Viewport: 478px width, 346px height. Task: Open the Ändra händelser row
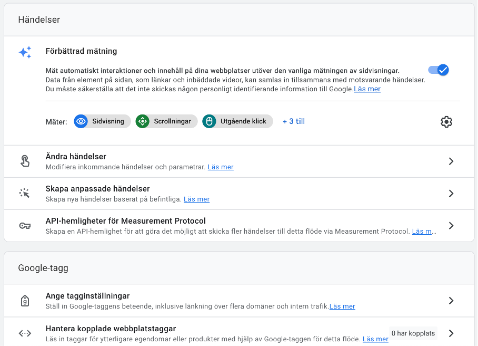pyautogui.click(x=239, y=161)
